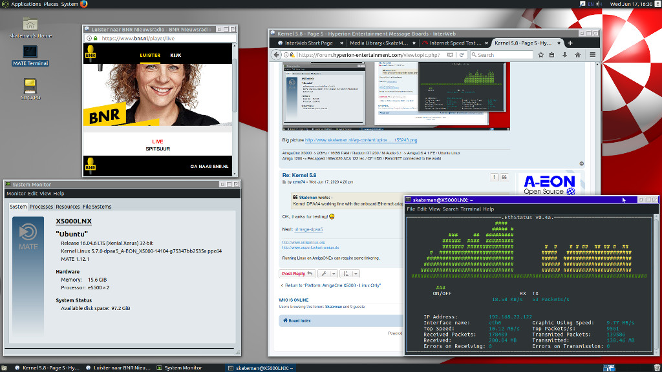Close the Media Library tab
This screenshot has height=372, width=662.
point(414,43)
